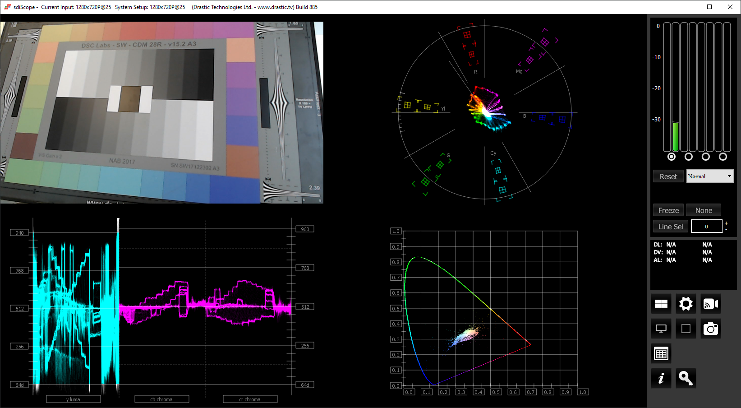This screenshot has height=408, width=741.
Task: Open the settings gear
Action: (686, 304)
